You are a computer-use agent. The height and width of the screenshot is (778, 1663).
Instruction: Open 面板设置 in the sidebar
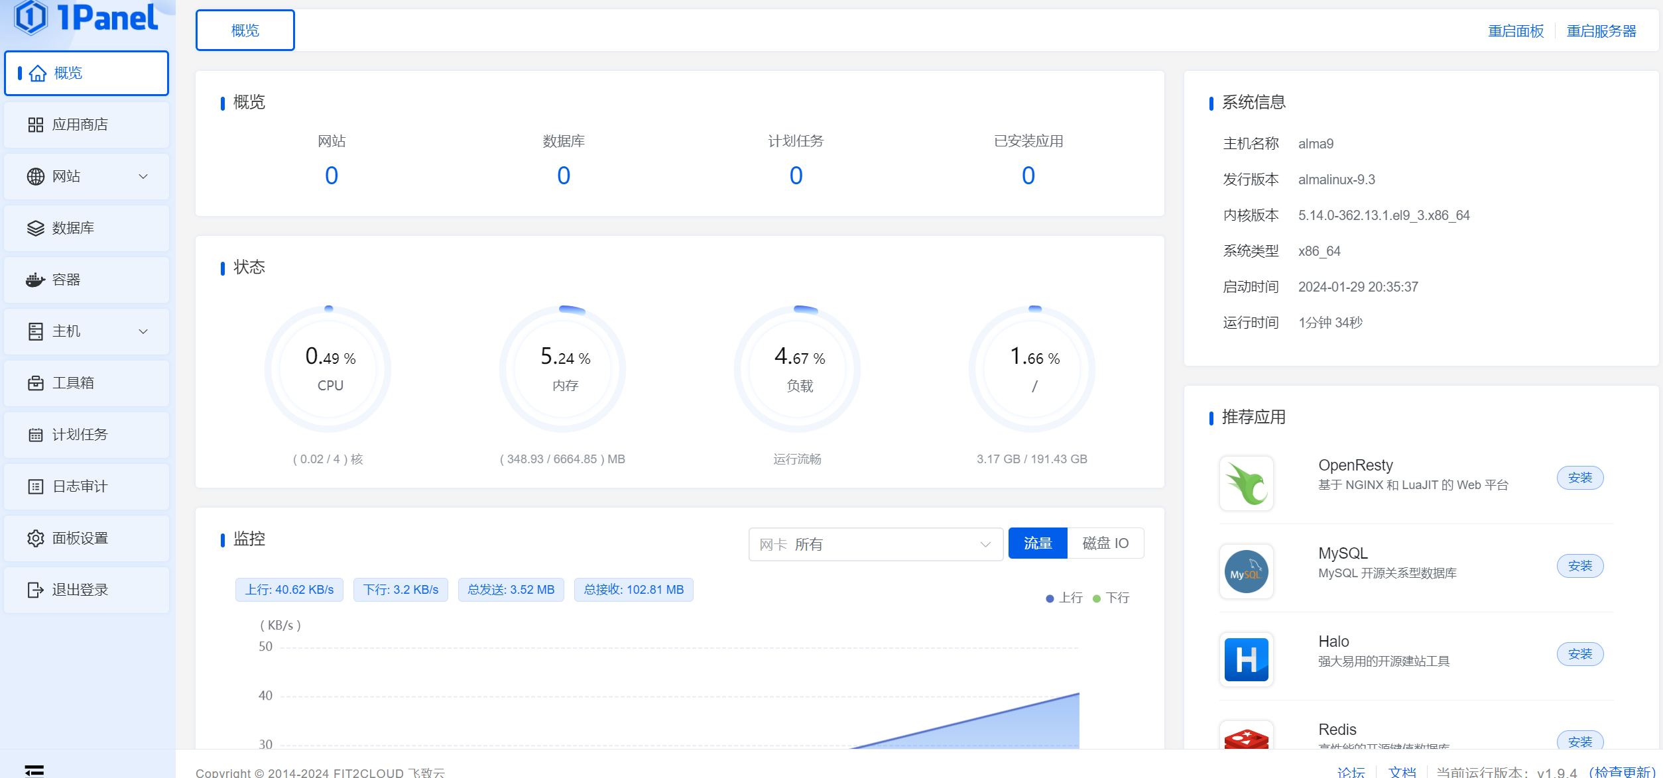point(86,538)
